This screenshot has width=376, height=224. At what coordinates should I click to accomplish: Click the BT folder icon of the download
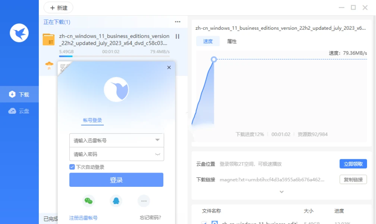point(49,39)
